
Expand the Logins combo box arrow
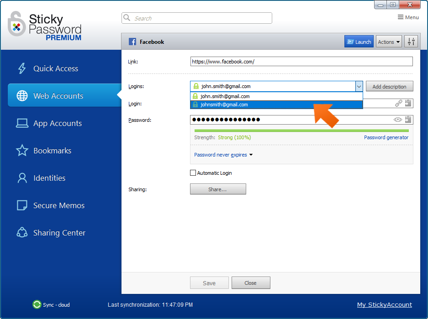(x=359, y=86)
